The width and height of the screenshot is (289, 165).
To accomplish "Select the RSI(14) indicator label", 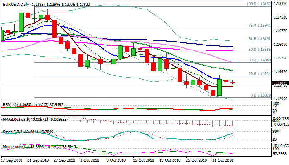I will tap(10, 105).
